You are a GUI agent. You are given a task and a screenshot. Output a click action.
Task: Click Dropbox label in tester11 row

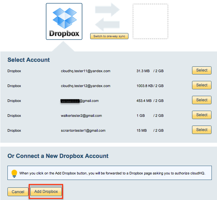coord(14,71)
